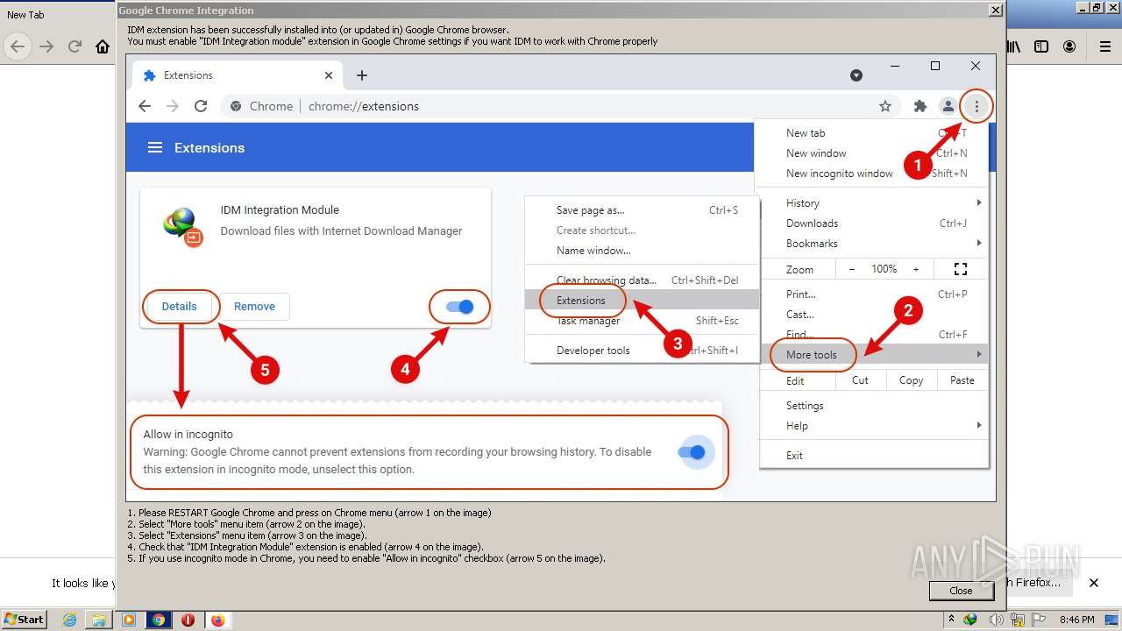
Task: Open the media player taskbar icon
Action: [x=129, y=620]
